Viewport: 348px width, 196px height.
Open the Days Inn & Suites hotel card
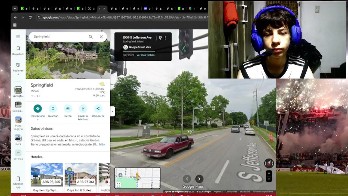pos(81,177)
